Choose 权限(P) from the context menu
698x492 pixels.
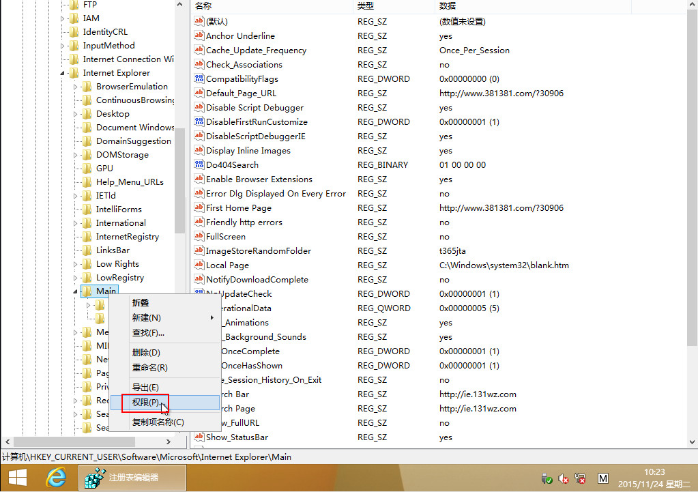click(145, 403)
